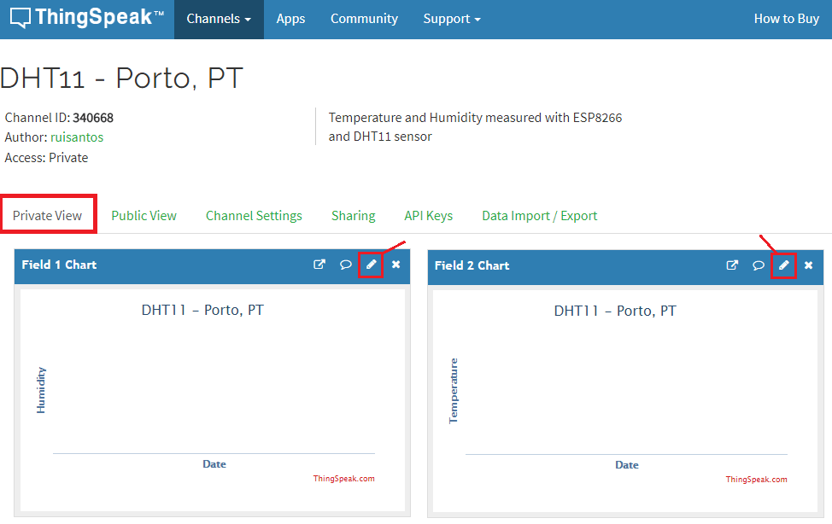Open the API Keys tab
Screen dimensions: 832x524
coord(428,216)
